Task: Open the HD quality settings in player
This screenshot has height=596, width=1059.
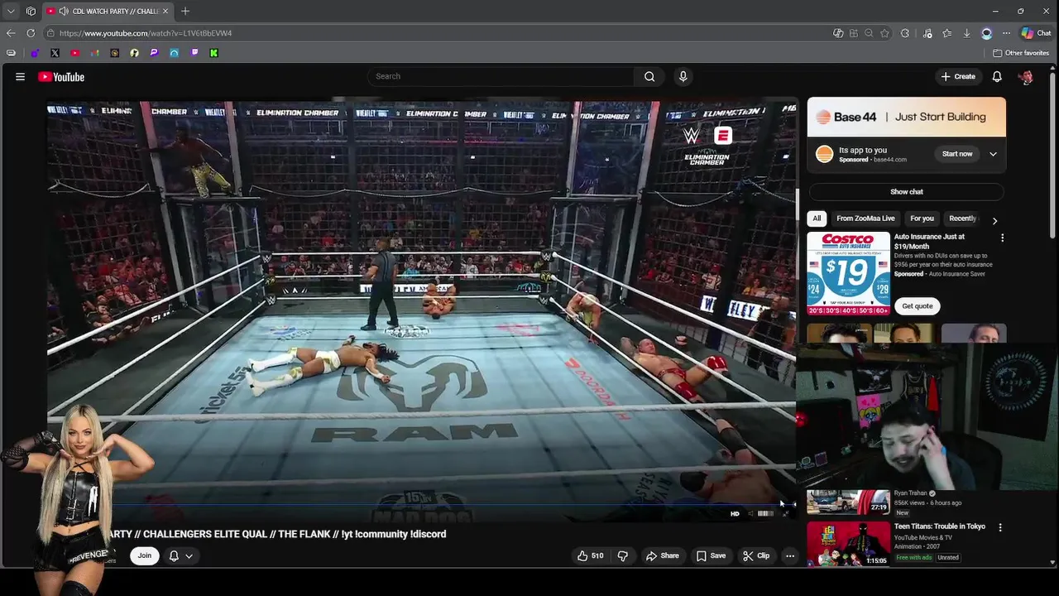Action: [735, 513]
